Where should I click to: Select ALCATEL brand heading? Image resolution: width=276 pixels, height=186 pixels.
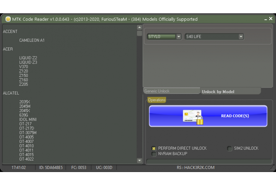point(11,93)
